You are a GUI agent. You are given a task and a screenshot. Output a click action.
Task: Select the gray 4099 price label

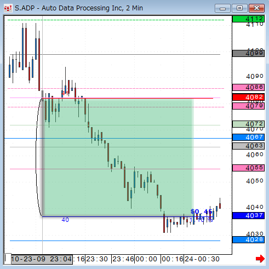pos(248,54)
